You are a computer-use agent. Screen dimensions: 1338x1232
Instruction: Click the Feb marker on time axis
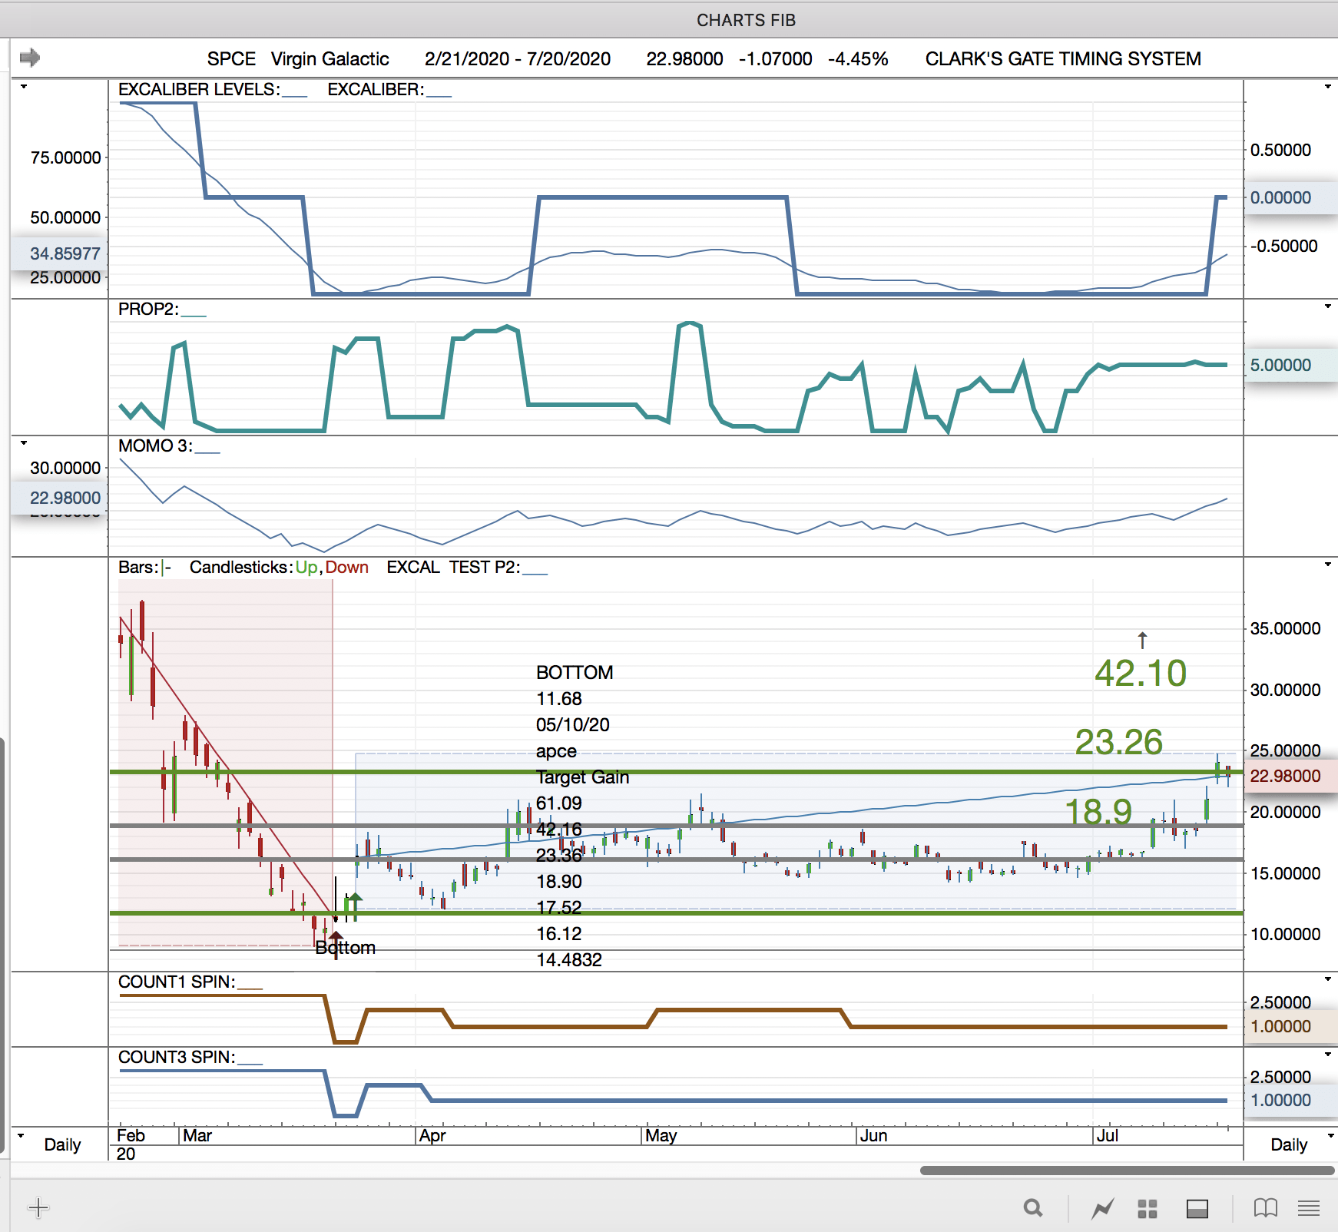[x=131, y=1136]
